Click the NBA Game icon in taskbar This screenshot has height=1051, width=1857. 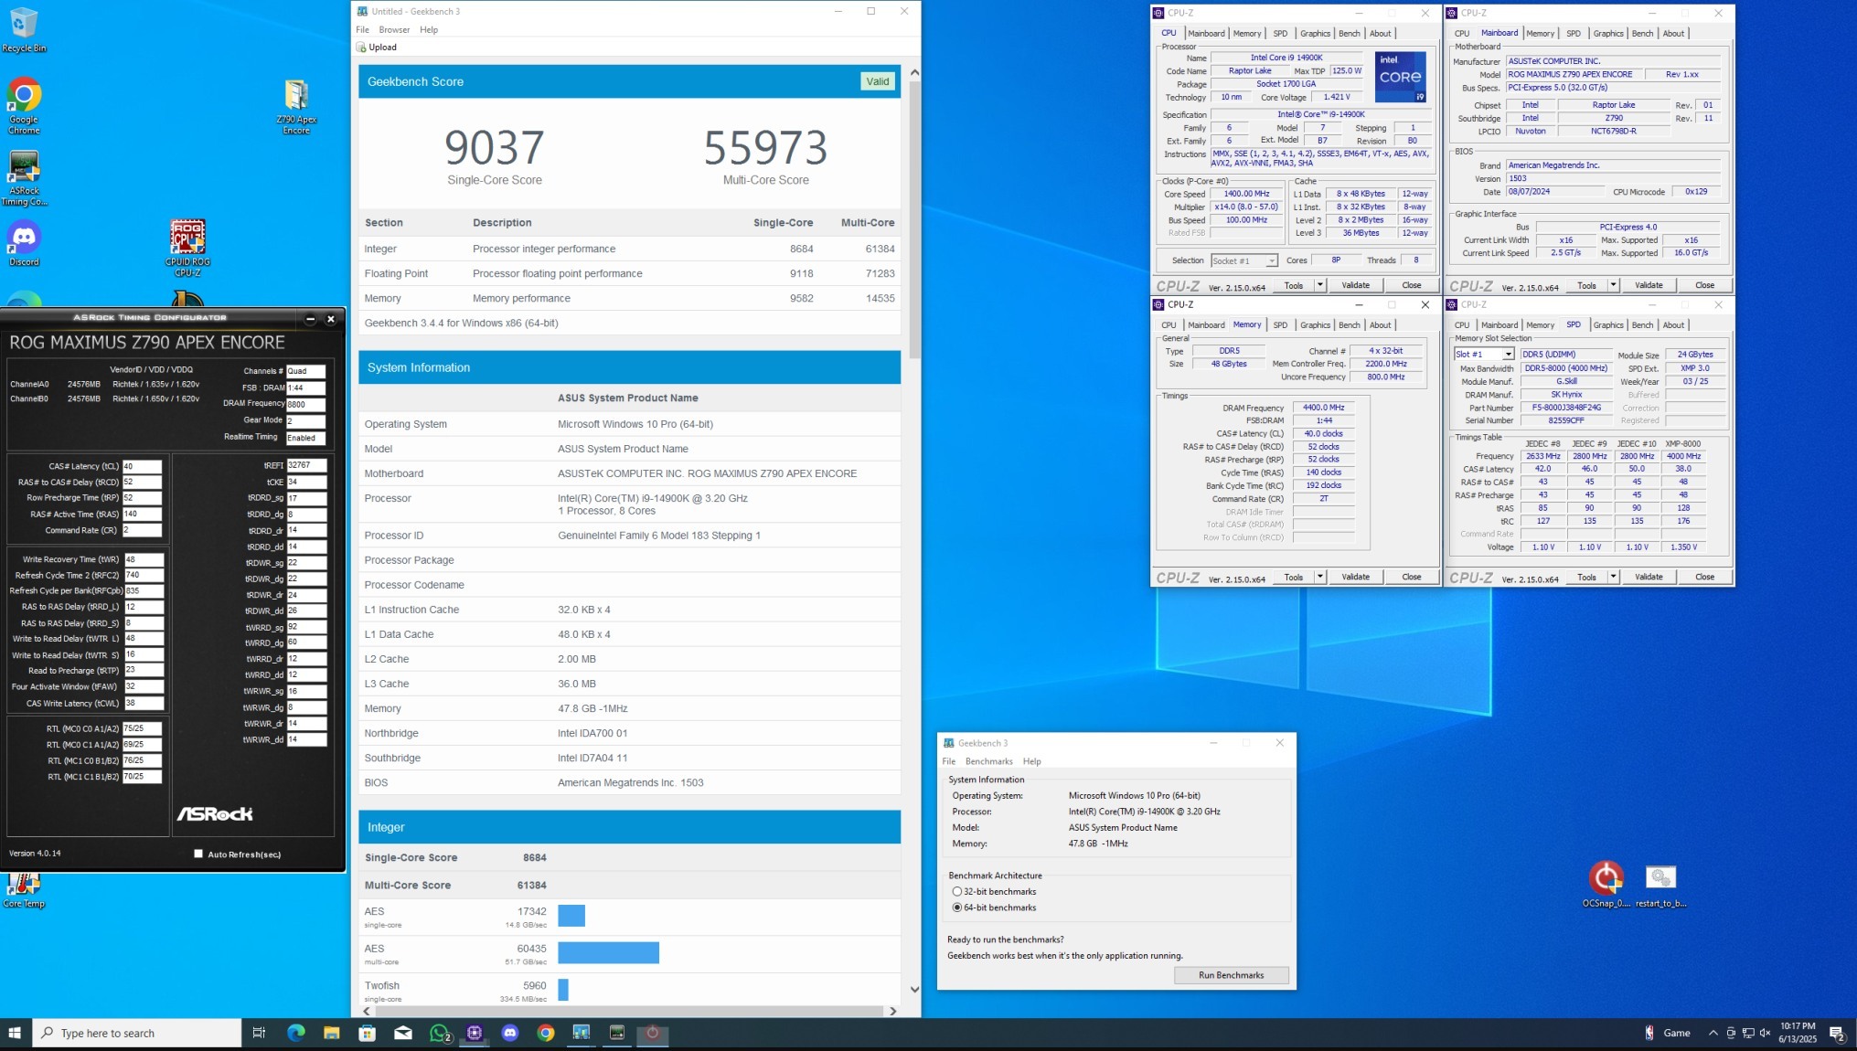point(1649,1034)
